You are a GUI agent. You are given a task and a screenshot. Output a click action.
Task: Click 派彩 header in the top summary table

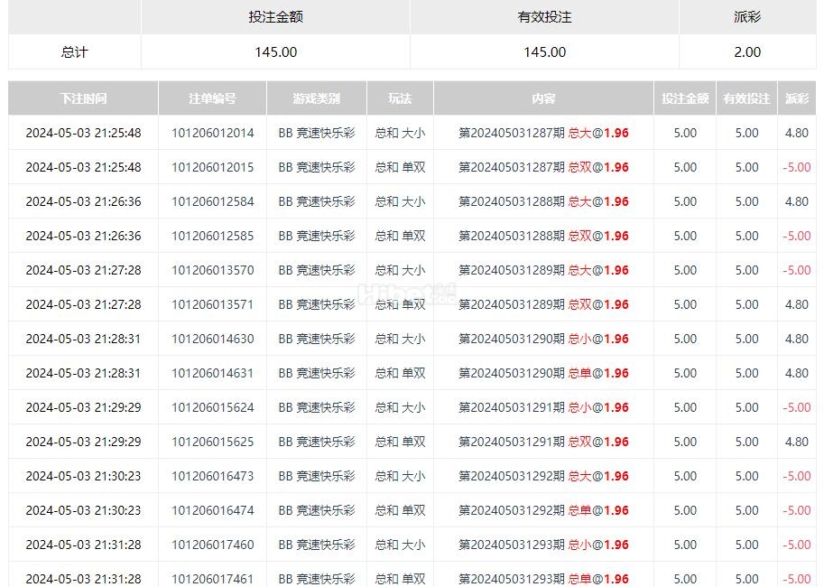(747, 17)
